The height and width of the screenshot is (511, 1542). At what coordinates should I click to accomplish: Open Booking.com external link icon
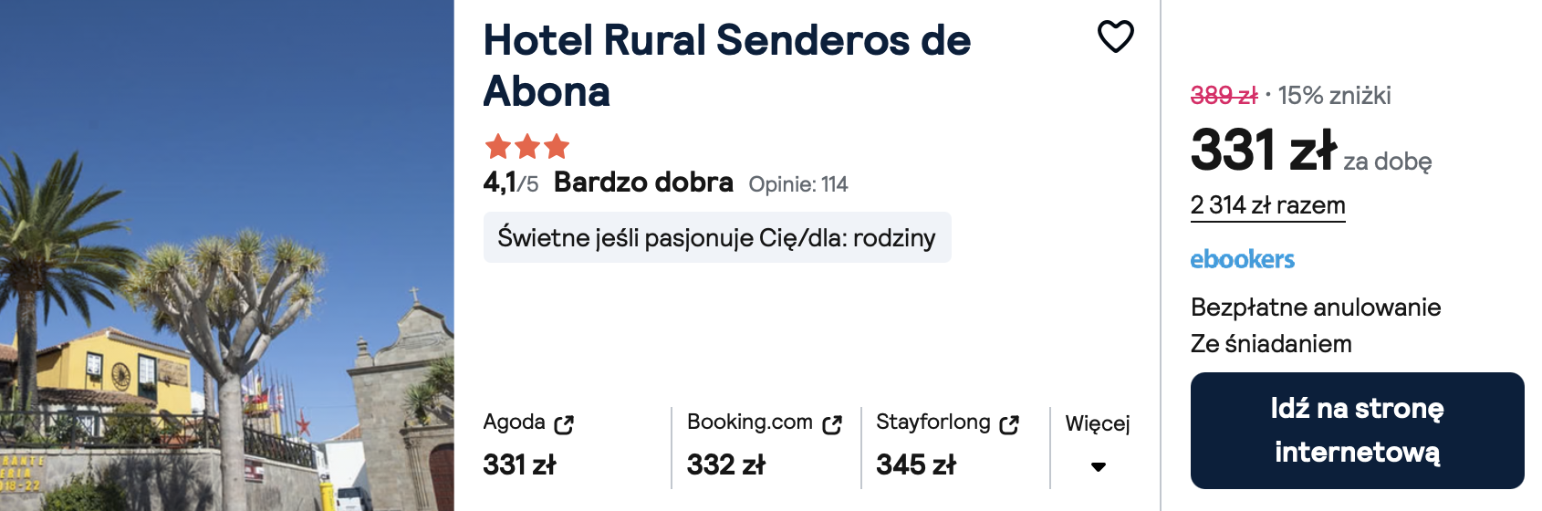click(831, 424)
